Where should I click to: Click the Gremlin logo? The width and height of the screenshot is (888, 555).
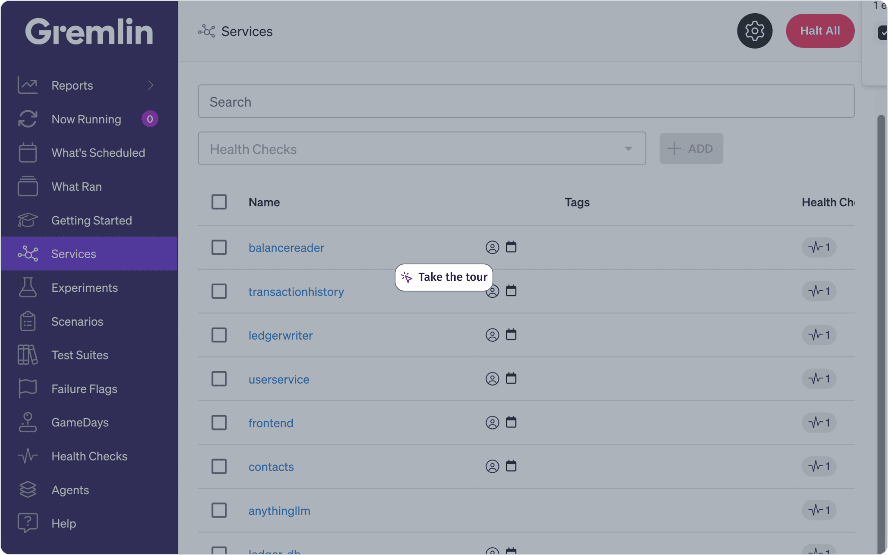pyautogui.click(x=89, y=32)
